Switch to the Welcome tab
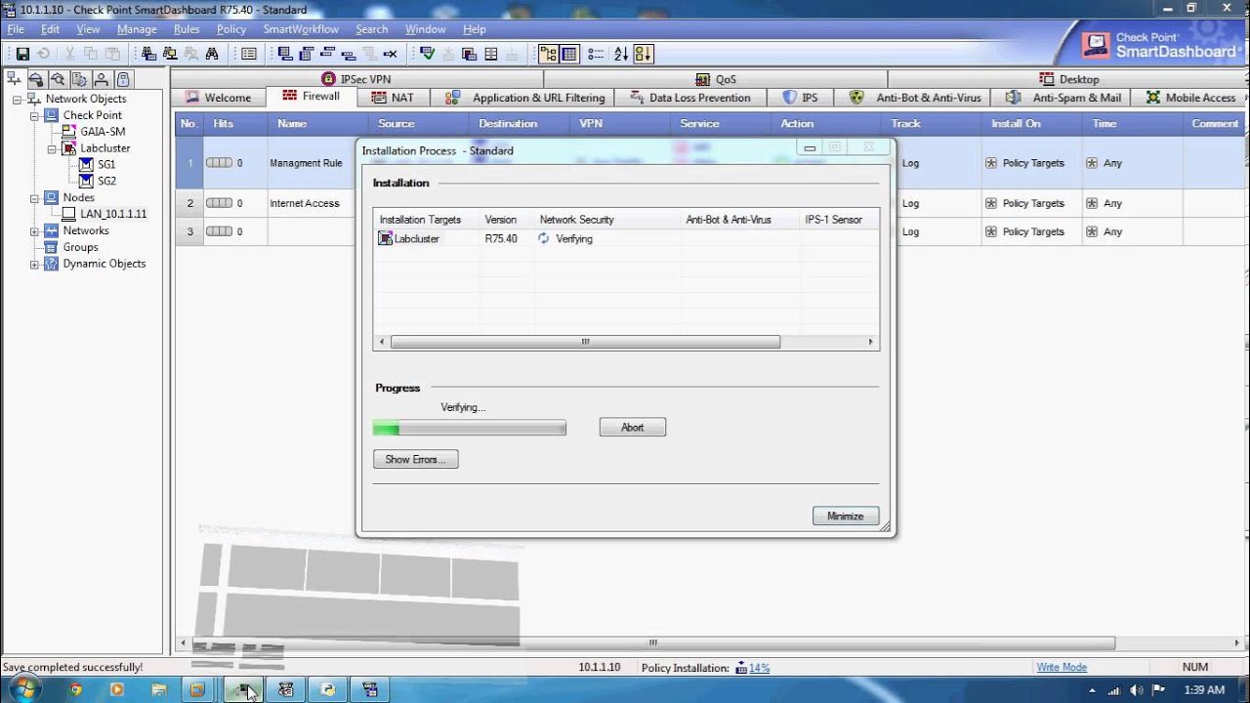The height and width of the screenshot is (703, 1250). point(219,98)
